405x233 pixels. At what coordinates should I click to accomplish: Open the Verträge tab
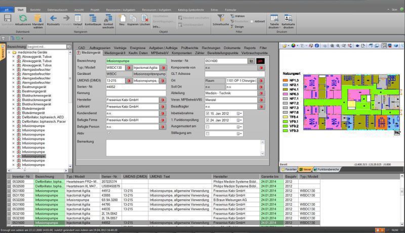click(x=120, y=48)
